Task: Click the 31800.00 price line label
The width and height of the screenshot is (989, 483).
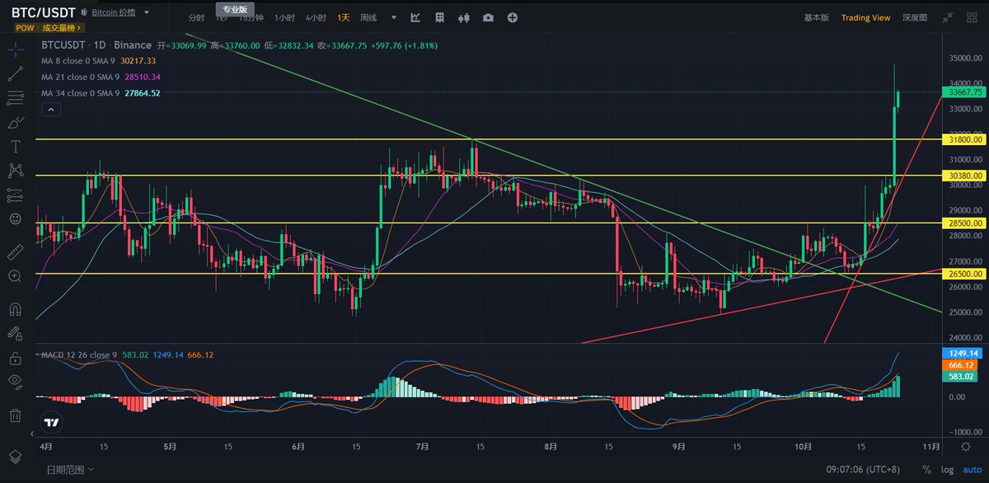Action: tap(964, 139)
